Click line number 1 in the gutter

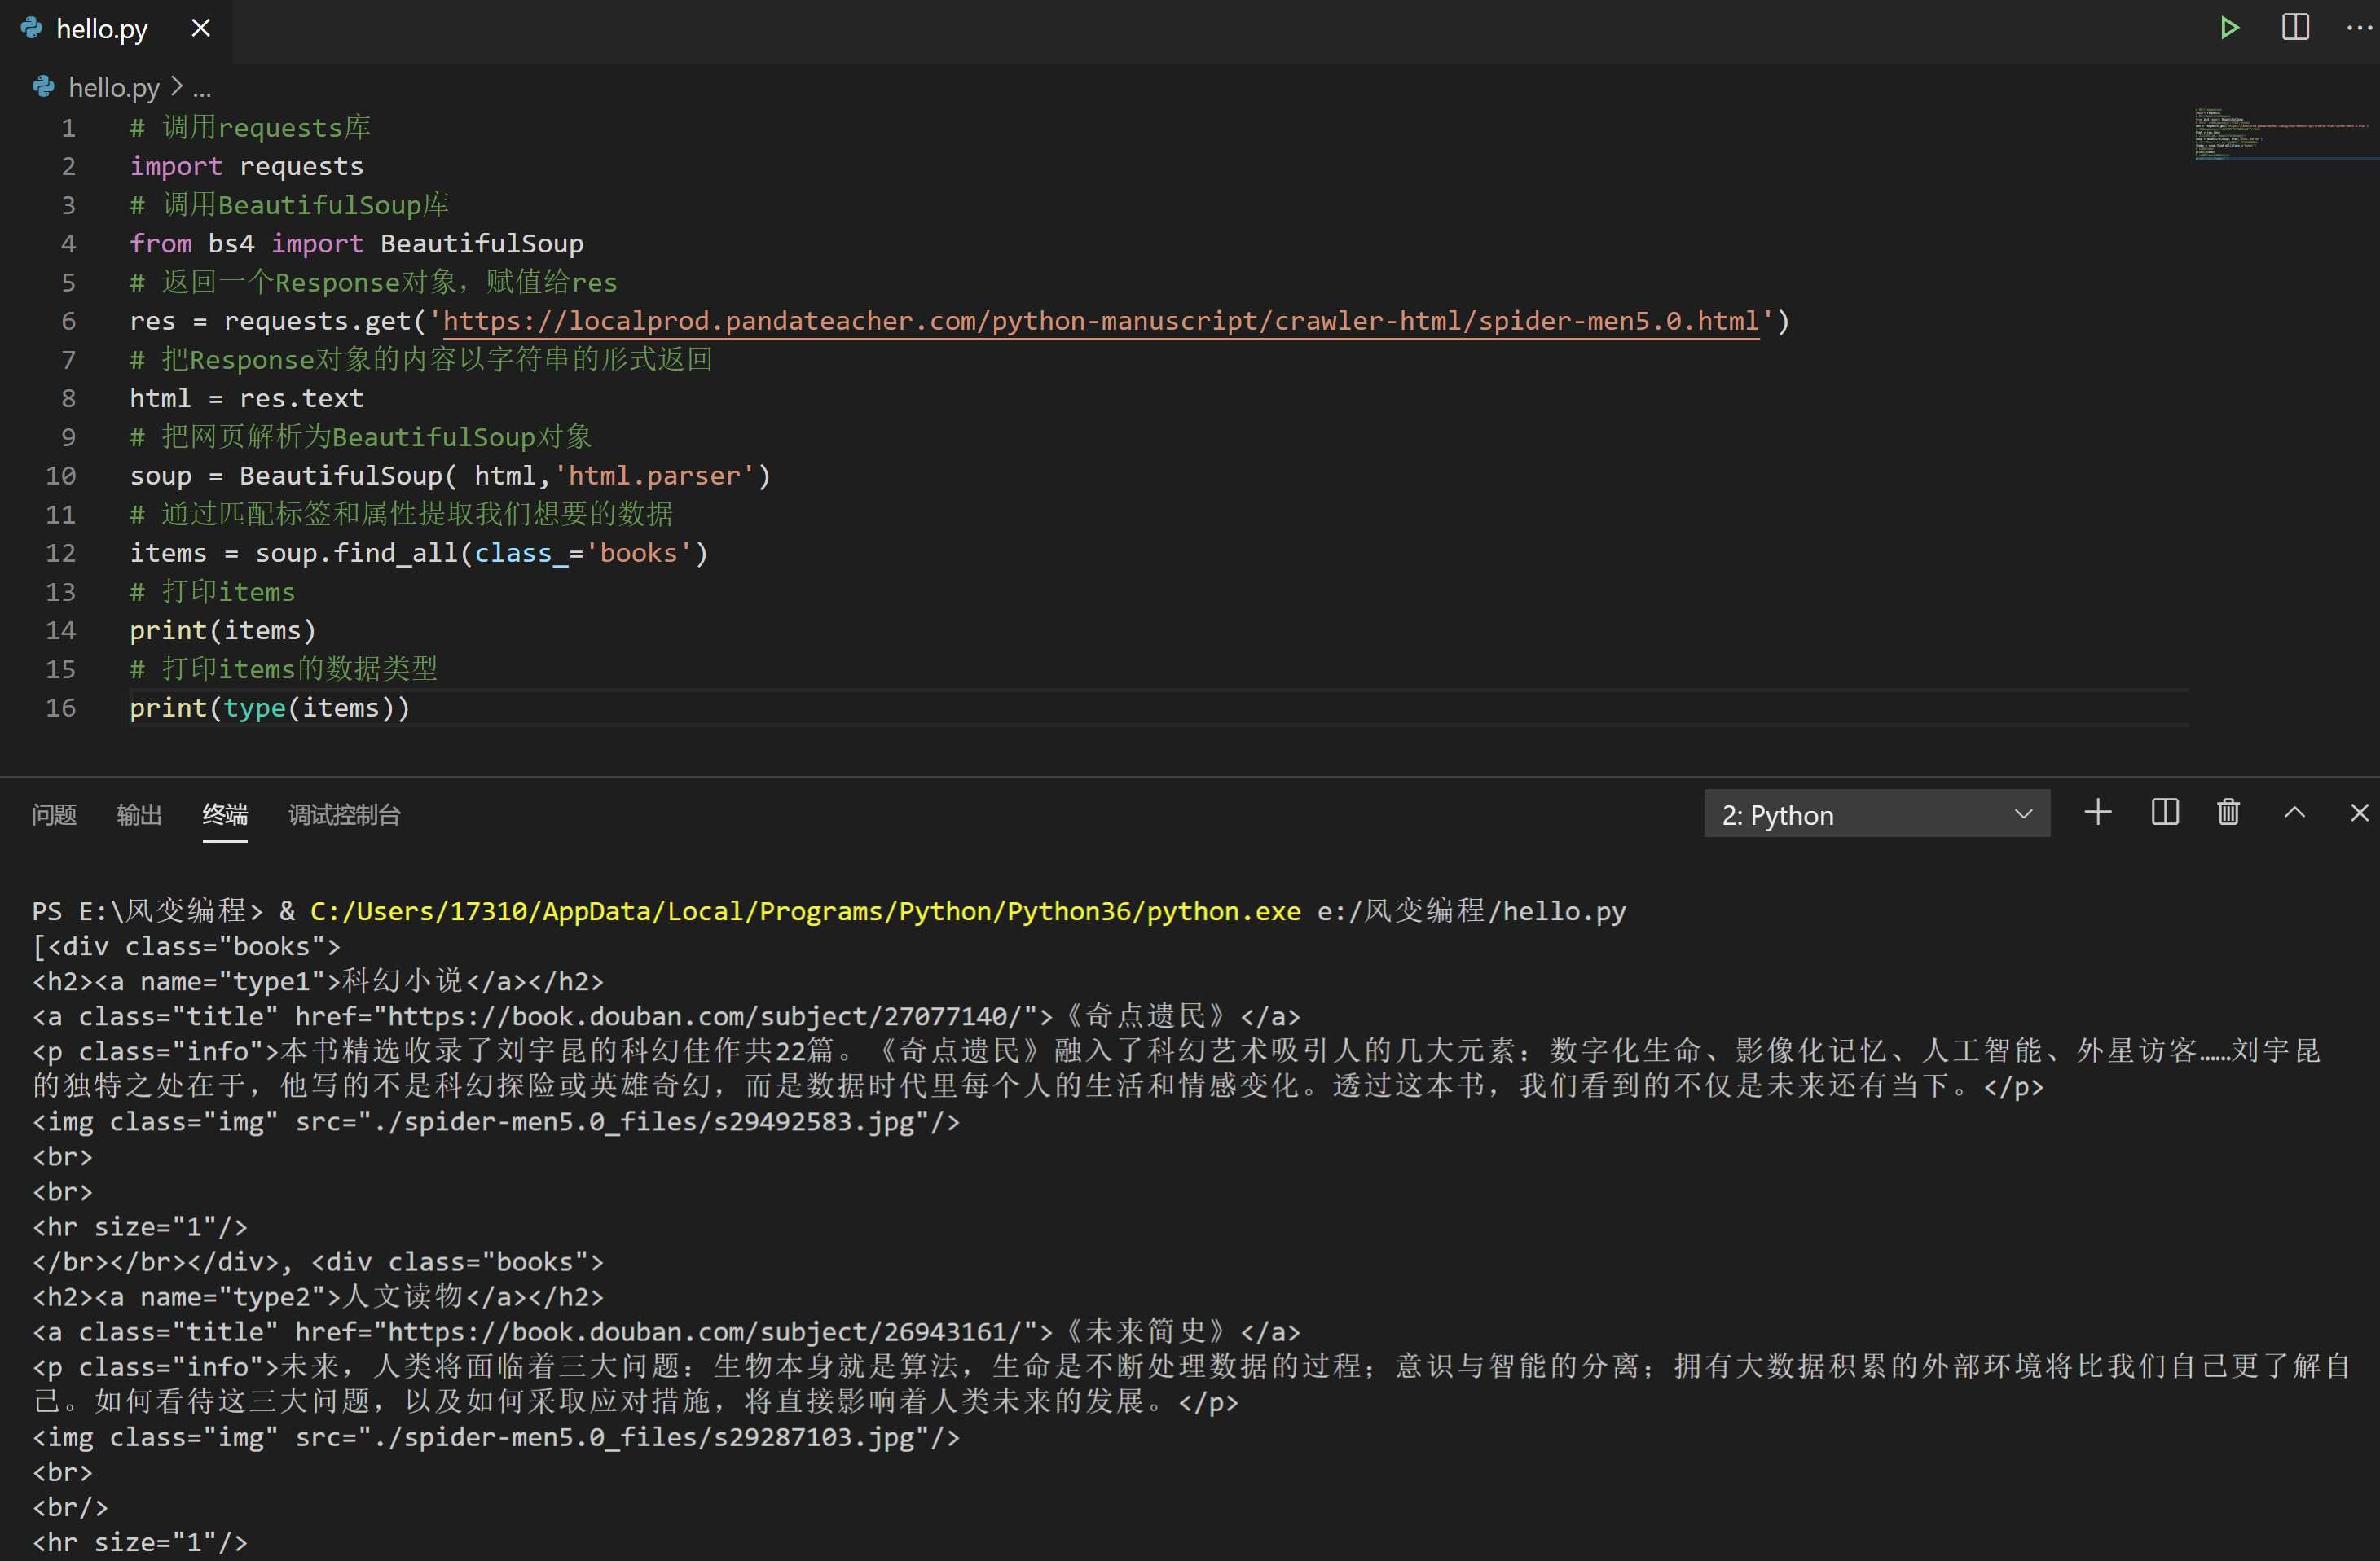[x=69, y=128]
